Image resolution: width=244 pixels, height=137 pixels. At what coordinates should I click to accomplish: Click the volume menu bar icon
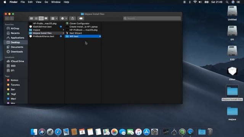200,2
